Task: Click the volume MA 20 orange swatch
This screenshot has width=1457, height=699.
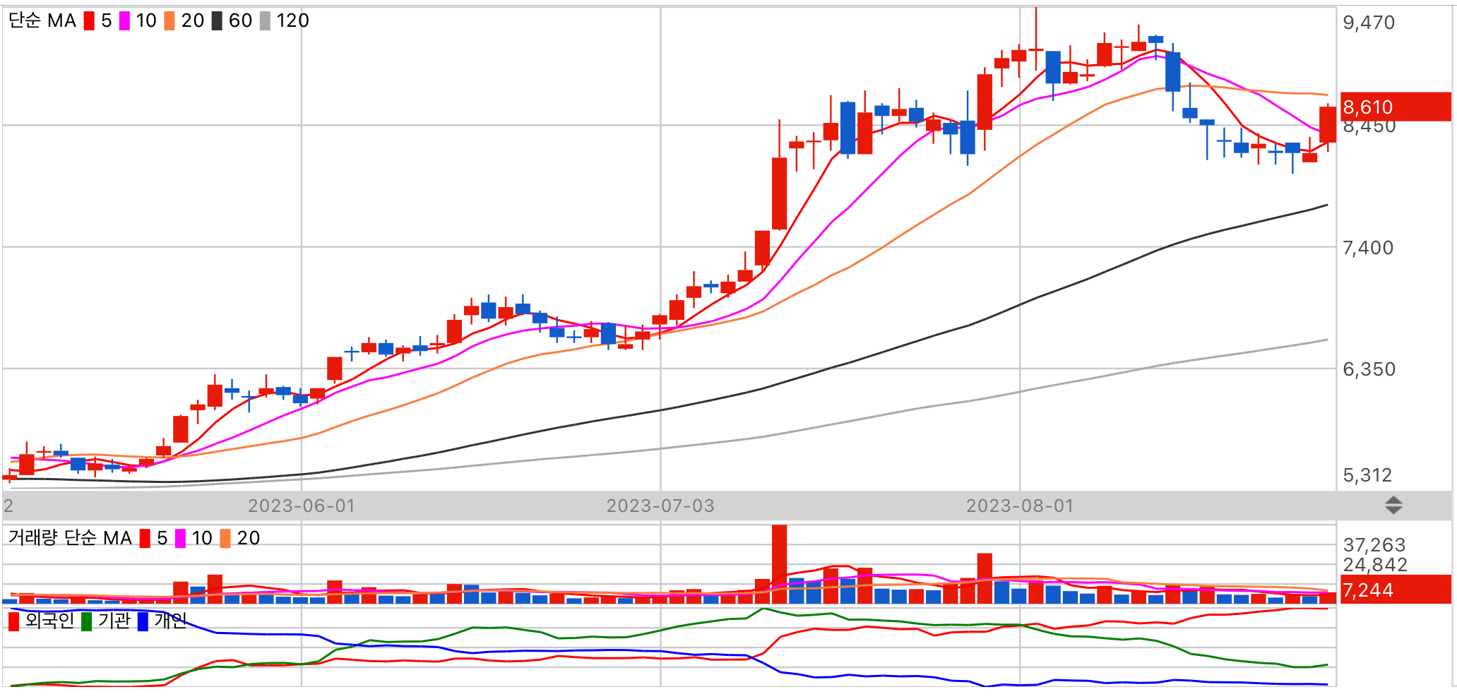Action: click(225, 539)
